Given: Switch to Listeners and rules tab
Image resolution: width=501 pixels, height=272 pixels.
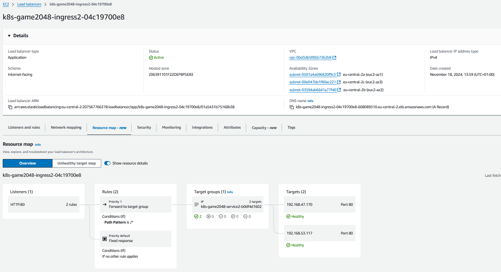Looking at the screenshot, I should pos(24,127).
